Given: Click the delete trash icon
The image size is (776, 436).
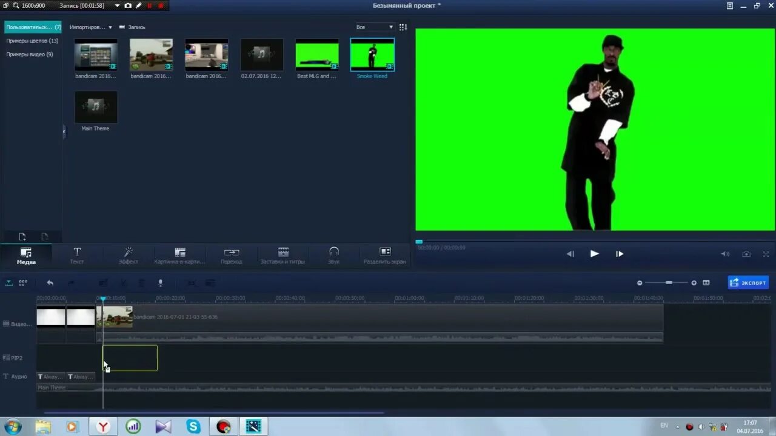Looking at the screenshot, I should pos(141,283).
